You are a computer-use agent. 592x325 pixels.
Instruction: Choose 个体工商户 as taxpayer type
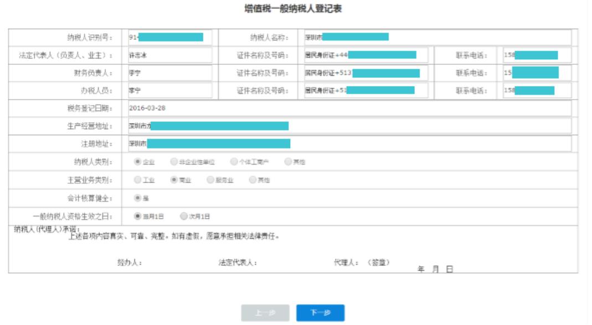click(234, 162)
